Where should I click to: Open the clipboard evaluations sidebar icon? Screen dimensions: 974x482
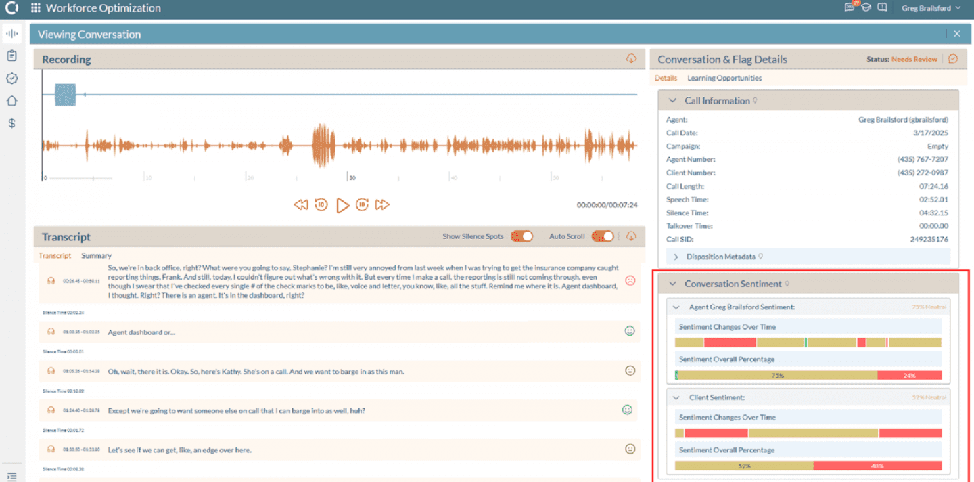[x=11, y=56]
